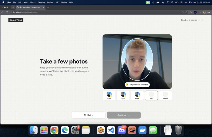The width and height of the screenshot is (212, 137).
Task: Click the 'Tilt your head up a little' prompt
Action: click(137, 85)
